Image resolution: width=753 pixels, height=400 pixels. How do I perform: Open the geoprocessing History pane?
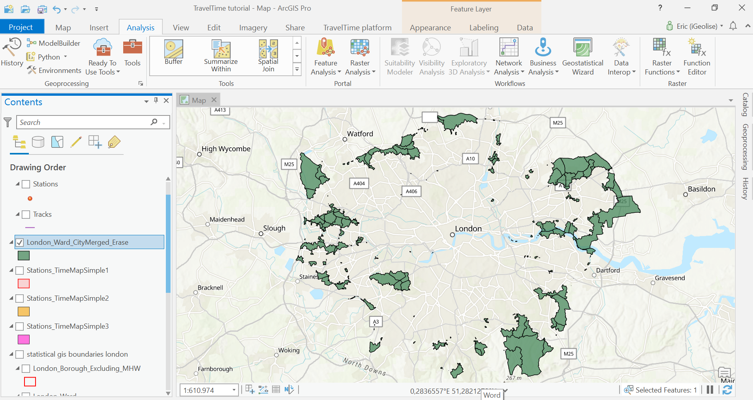click(x=11, y=55)
